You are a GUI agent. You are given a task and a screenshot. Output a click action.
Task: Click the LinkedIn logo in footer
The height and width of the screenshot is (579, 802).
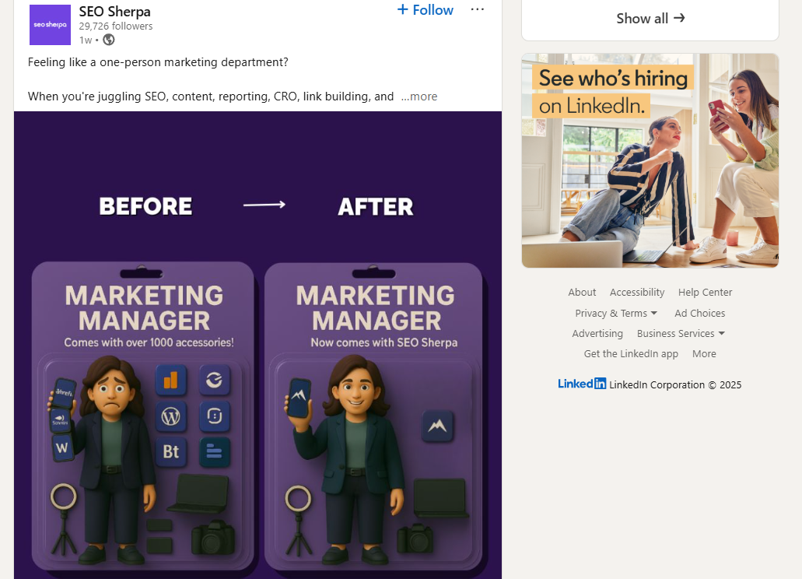click(x=582, y=384)
